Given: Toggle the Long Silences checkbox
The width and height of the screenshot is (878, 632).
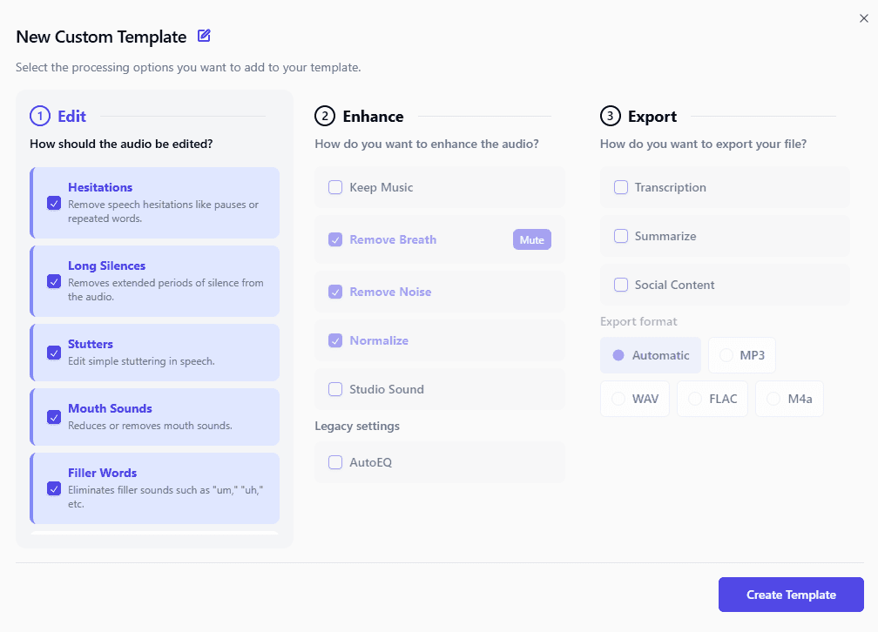Looking at the screenshot, I should (x=54, y=281).
